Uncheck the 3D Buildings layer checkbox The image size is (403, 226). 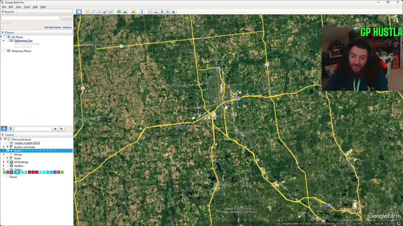[x=8, y=162]
